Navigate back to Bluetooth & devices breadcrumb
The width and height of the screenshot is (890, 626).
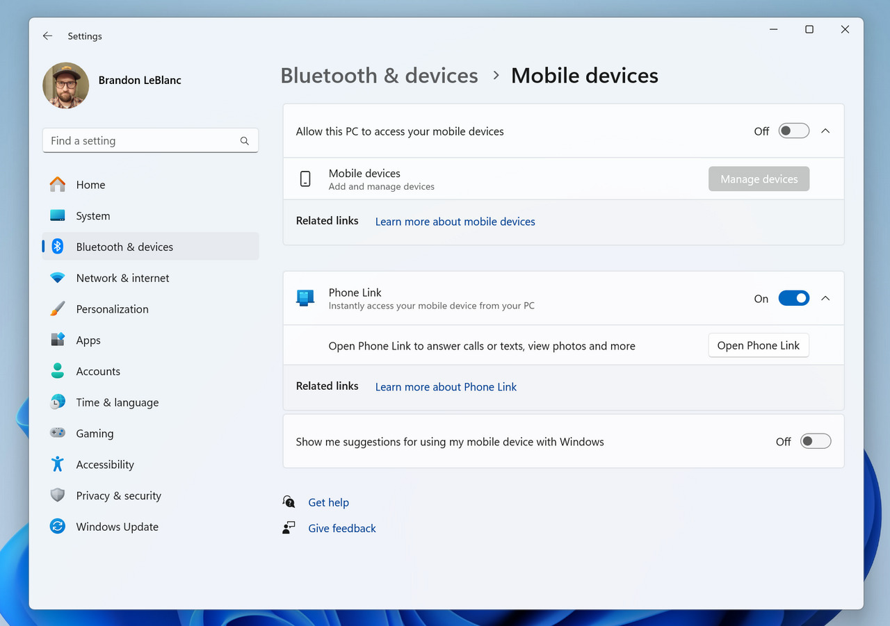[379, 75]
